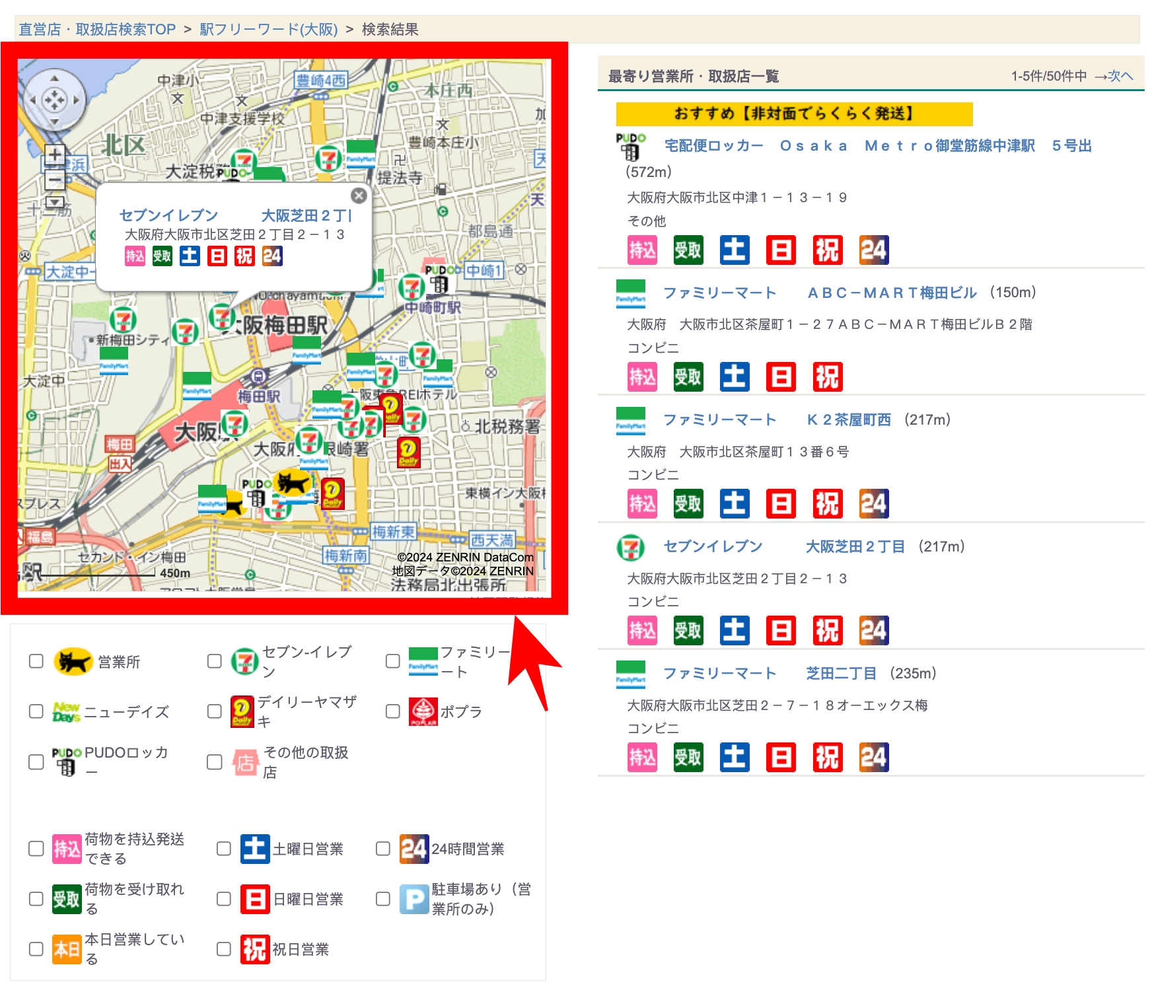Check the ポプラ filter checkbox
Image resolution: width=1152 pixels, height=1000 pixels.
point(393,711)
